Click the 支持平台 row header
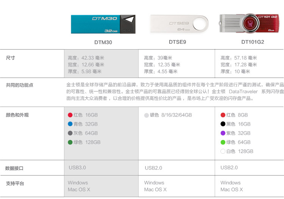Viewport: 284px width, 199px height. pos(15,183)
